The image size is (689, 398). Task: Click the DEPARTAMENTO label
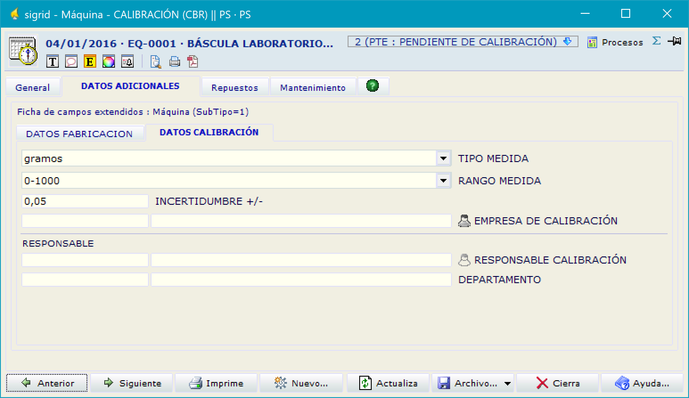coord(500,280)
